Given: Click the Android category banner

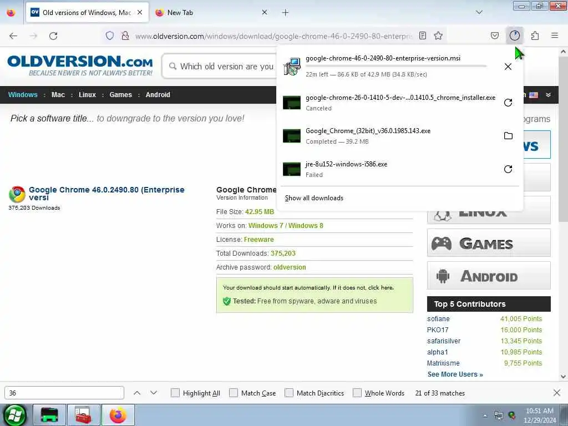Looking at the screenshot, I should click(x=489, y=276).
